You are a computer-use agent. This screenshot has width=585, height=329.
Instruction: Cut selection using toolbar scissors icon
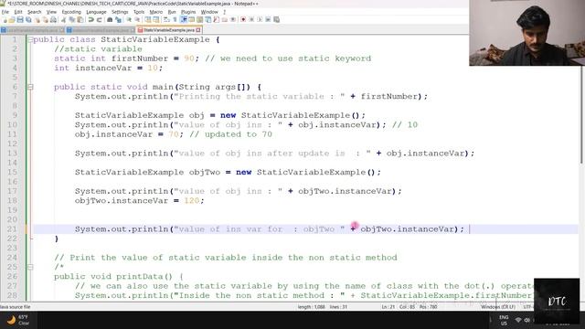[x=64, y=19]
